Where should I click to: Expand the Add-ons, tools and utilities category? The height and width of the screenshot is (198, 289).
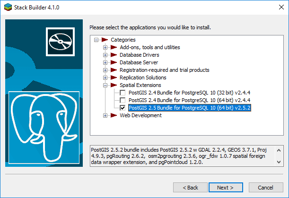pyautogui.click(x=105, y=47)
